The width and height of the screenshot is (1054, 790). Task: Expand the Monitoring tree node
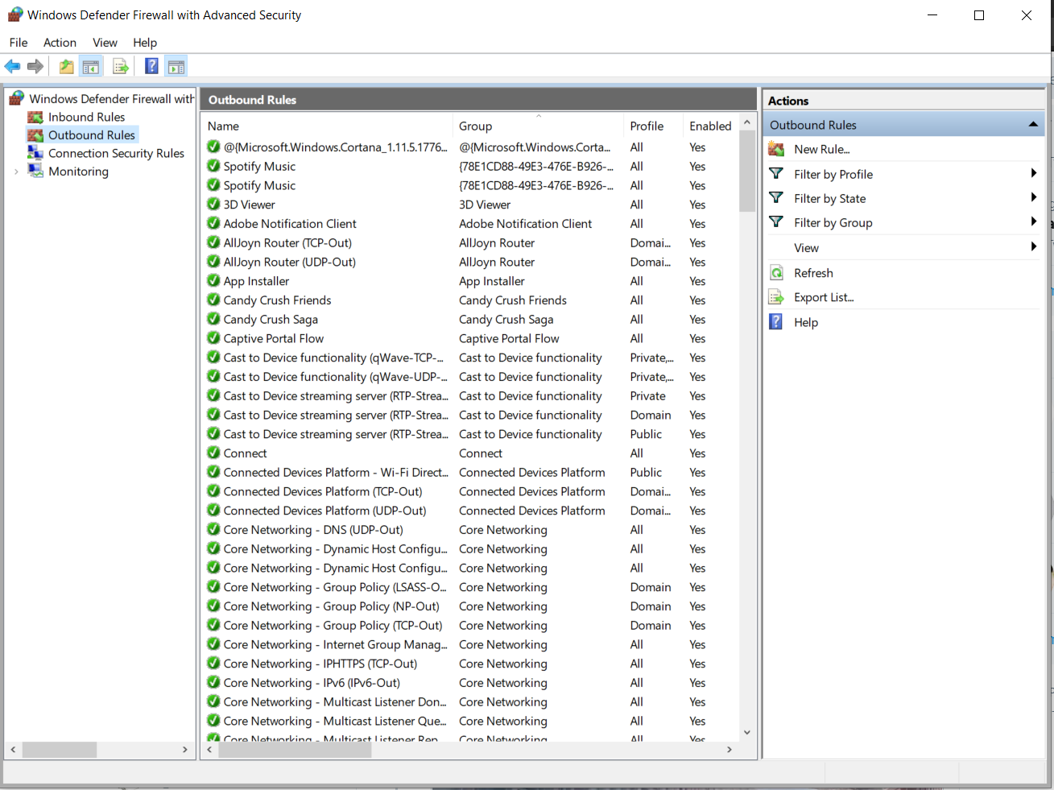[16, 172]
